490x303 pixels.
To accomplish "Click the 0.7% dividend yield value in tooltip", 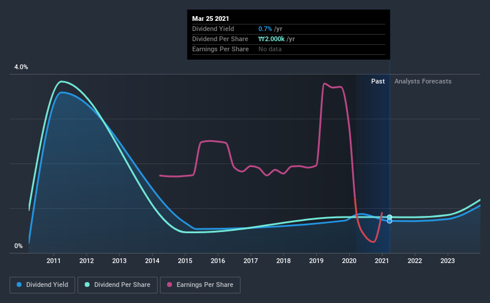I will tap(265, 29).
